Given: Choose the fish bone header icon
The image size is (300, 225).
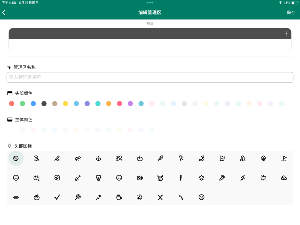Looking at the screenshot, I should (160, 158).
